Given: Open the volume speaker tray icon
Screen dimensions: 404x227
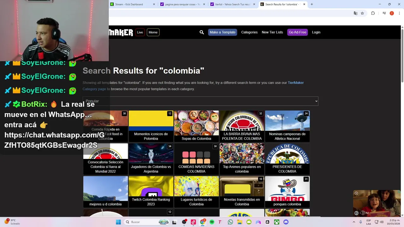Looking at the screenshot, I should pos(382,222).
